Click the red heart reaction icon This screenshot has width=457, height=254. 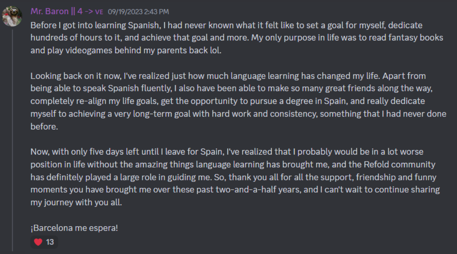(38, 242)
